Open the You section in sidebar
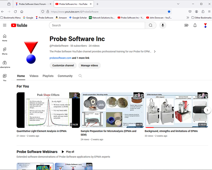 coord(5,78)
